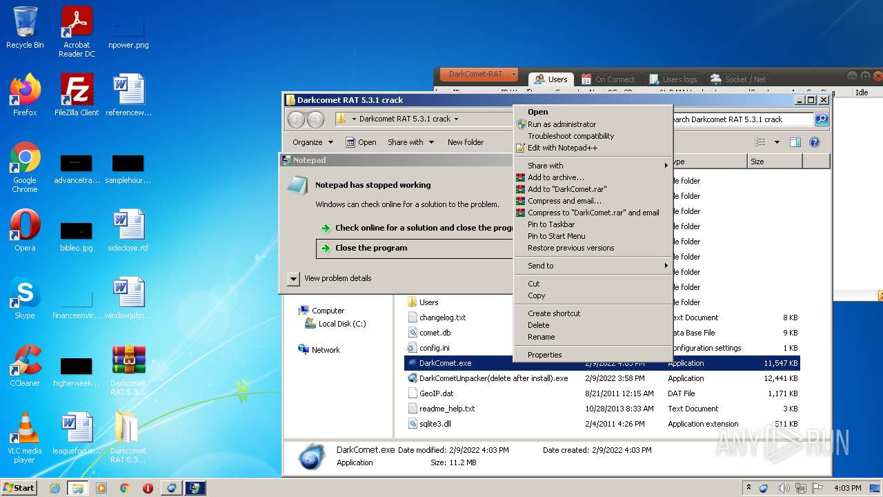Image resolution: width=883 pixels, height=497 pixels.
Task: Switch to the On Connect tab
Action: [x=608, y=79]
